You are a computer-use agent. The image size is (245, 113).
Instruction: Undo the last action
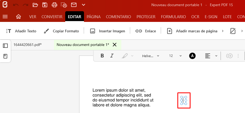[16, 5]
